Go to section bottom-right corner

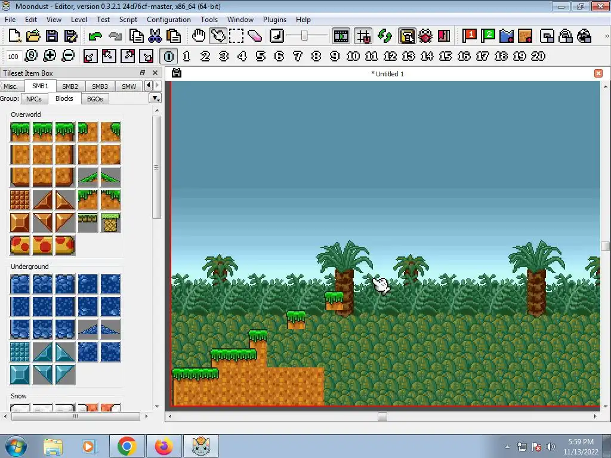pyautogui.click(x=146, y=56)
